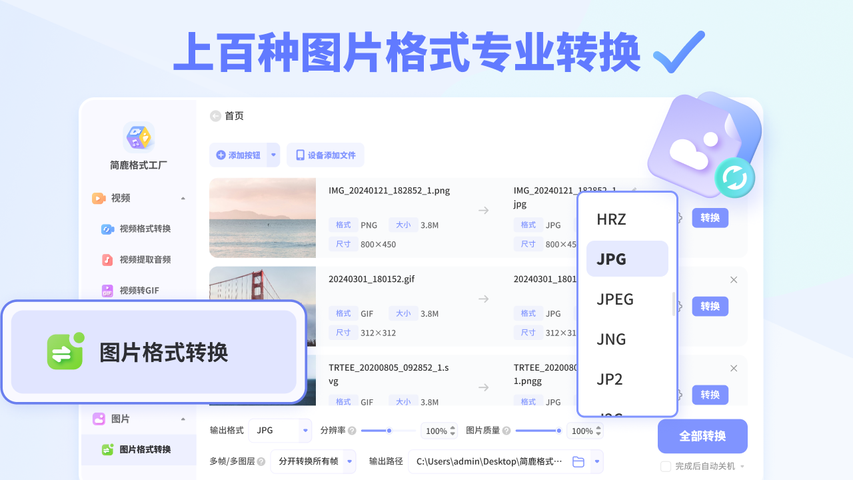Click the 简鹿格式工厂 app logo

[x=138, y=136]
